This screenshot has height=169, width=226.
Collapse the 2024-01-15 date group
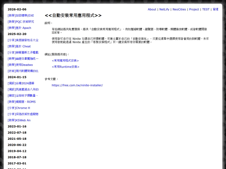pyautogui.click(x=17, y=77)
